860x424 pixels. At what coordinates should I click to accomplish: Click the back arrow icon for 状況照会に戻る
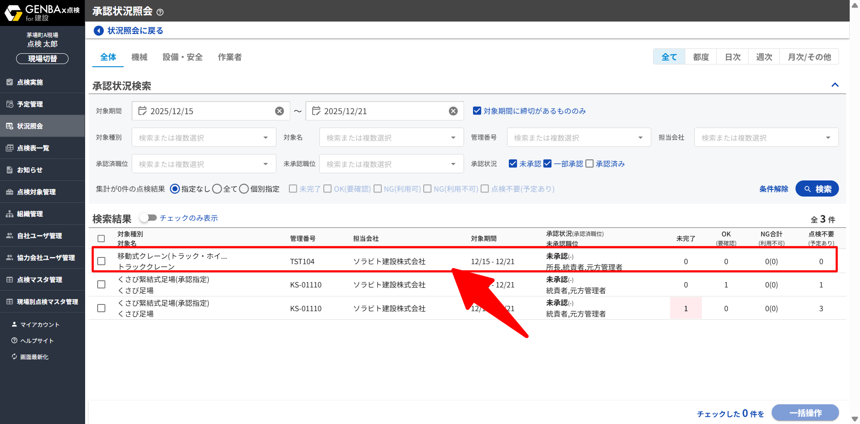click(99, 30)
